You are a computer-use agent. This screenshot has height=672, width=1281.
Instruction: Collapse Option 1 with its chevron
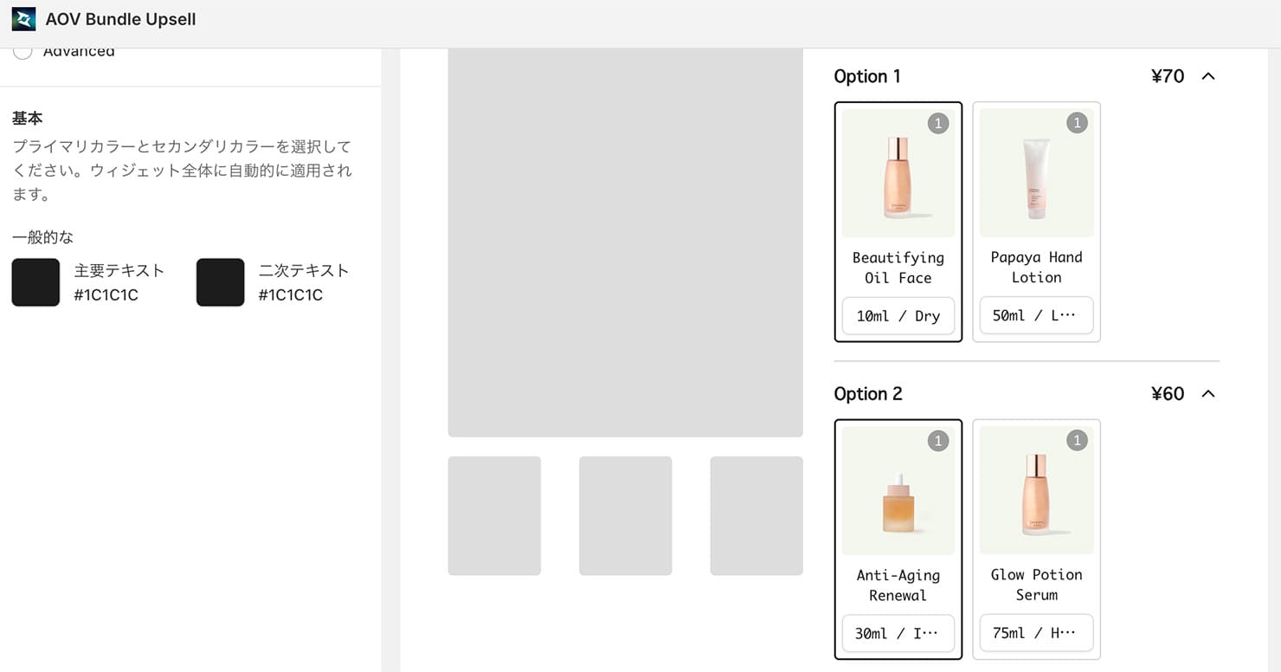(x=1208, y=76)
